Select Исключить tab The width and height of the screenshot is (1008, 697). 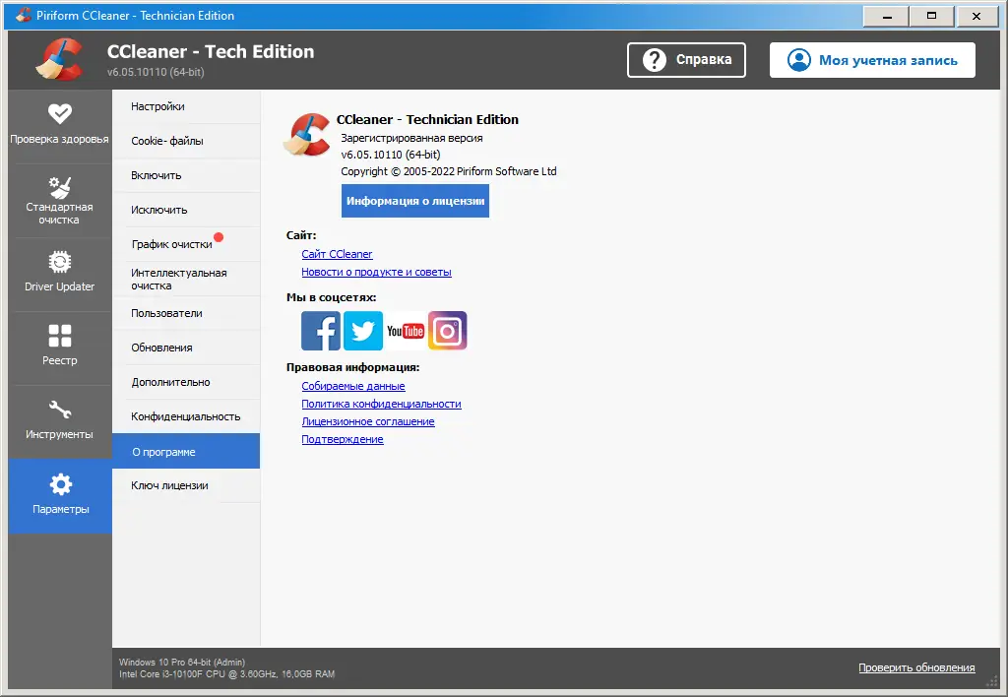[186, 210]
